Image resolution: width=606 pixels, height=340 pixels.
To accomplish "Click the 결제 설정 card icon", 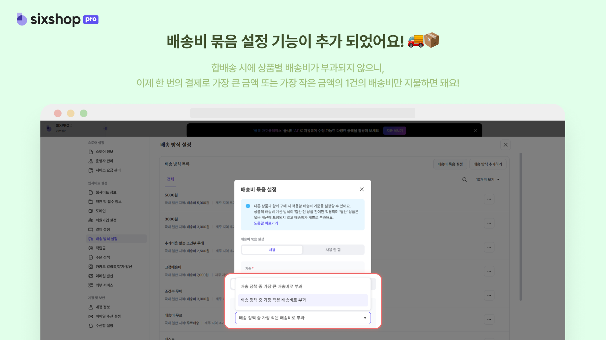I will coord(91,229).
